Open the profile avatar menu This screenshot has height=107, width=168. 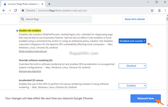coord(159,10)
